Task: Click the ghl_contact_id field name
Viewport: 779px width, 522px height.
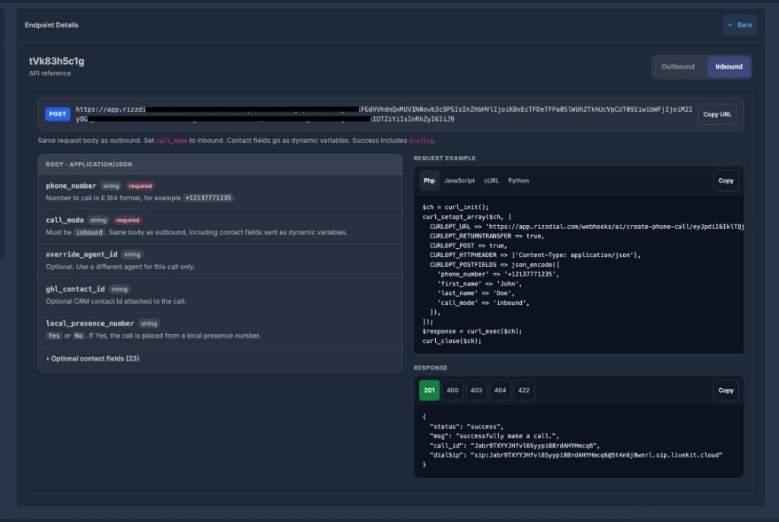Action: tap(75, 289)
